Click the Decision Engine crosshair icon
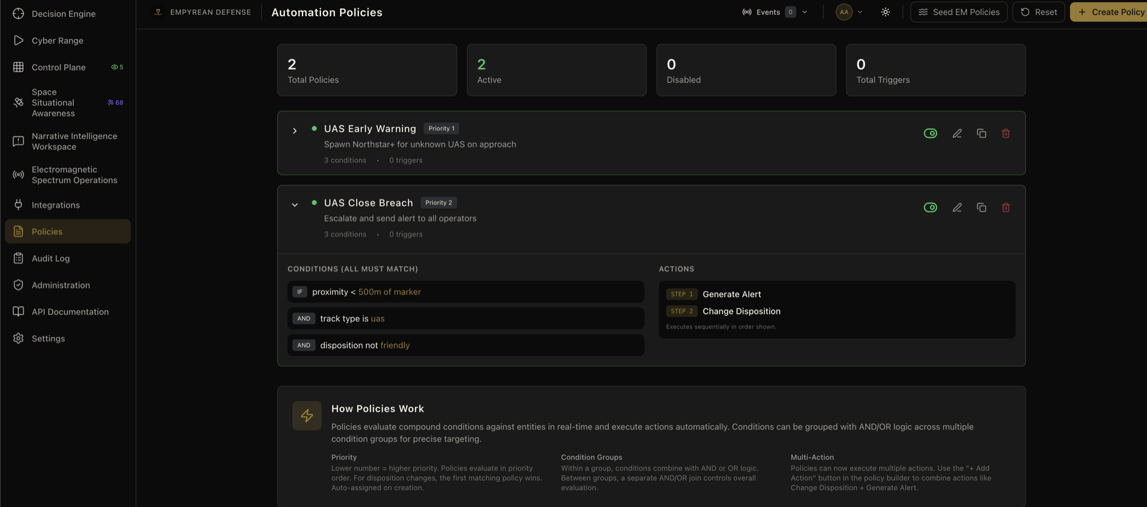The image size is (1147, 507). pyautogui.click(x=18, y=13)
